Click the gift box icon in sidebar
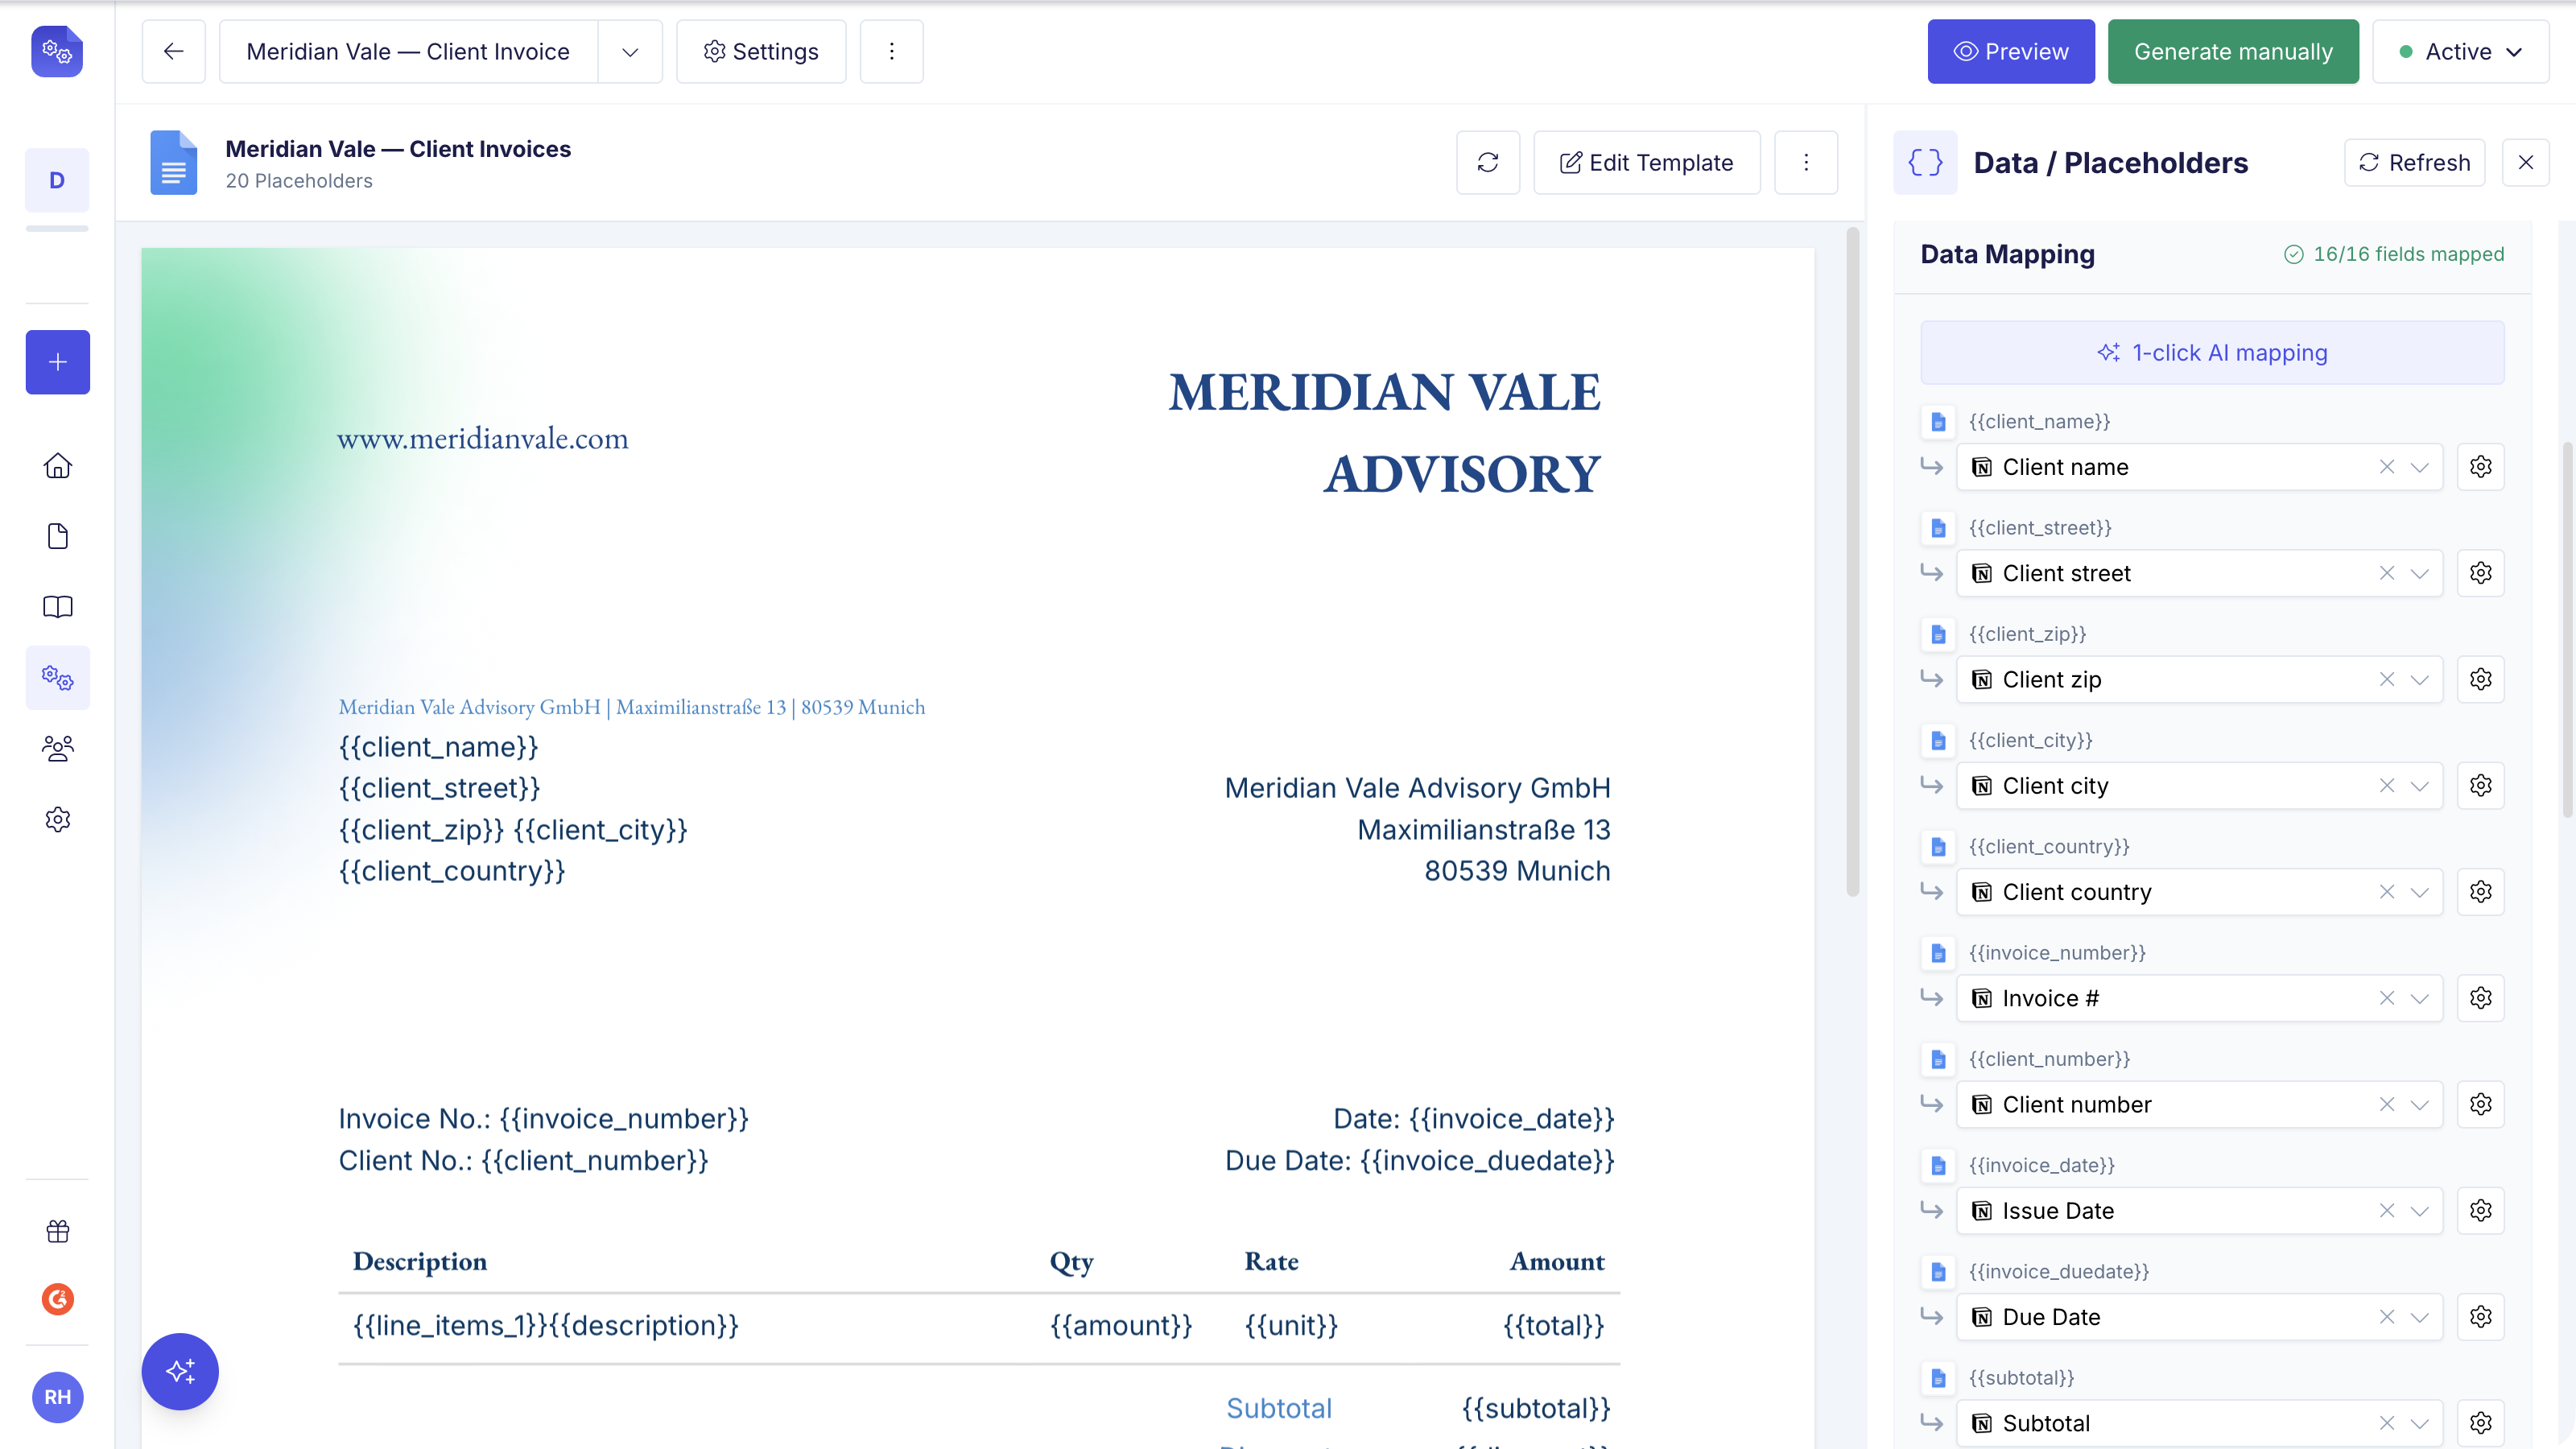 pos(57,1231)
